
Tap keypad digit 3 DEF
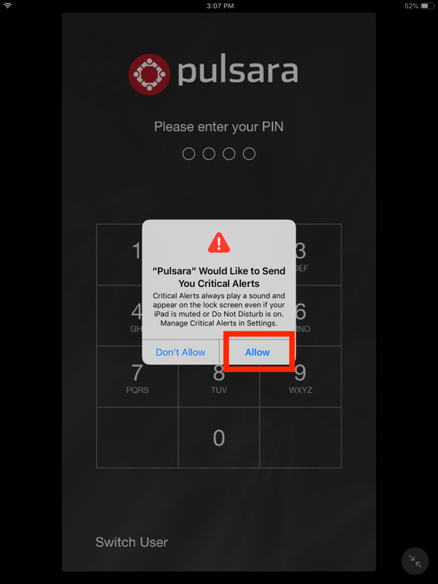pos(318,254)
